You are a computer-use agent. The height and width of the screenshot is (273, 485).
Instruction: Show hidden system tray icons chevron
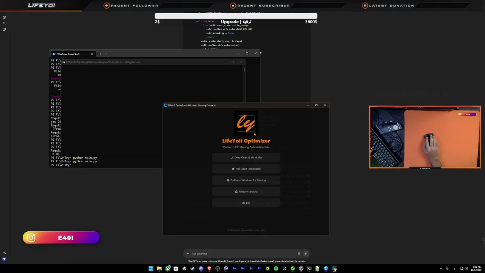[441, 268]
